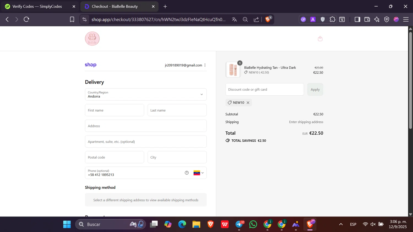Click the First name field
Screen dimensions: 413x232
(114, 110)
